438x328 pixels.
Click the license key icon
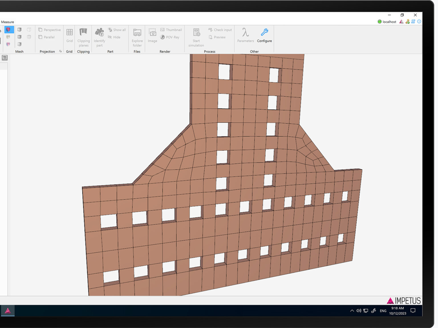coord(407,22)
